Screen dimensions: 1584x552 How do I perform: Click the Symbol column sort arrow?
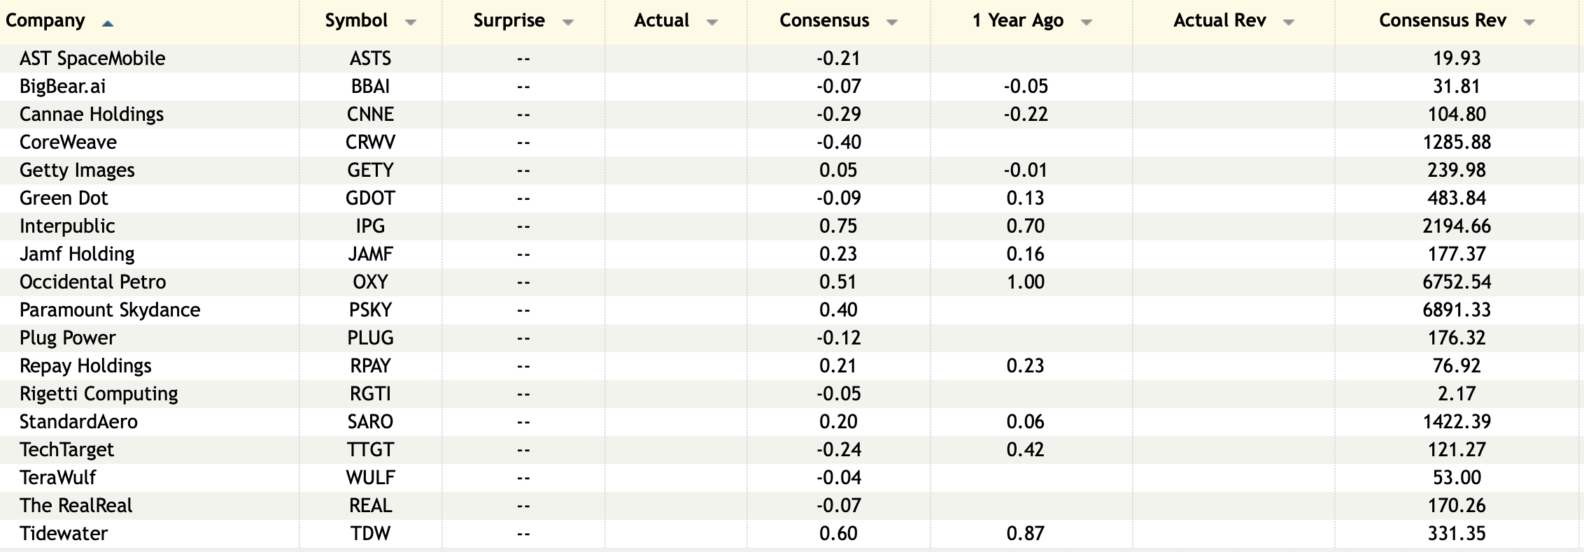411,23
